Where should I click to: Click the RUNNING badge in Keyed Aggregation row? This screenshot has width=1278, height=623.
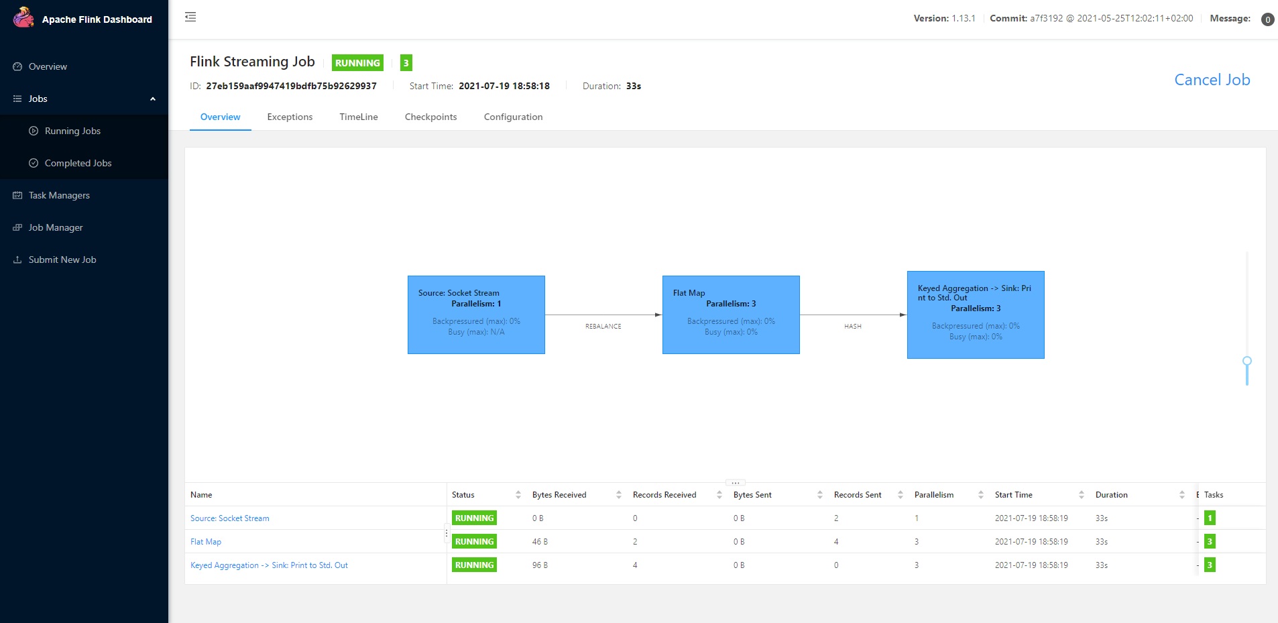click(474, 565)
